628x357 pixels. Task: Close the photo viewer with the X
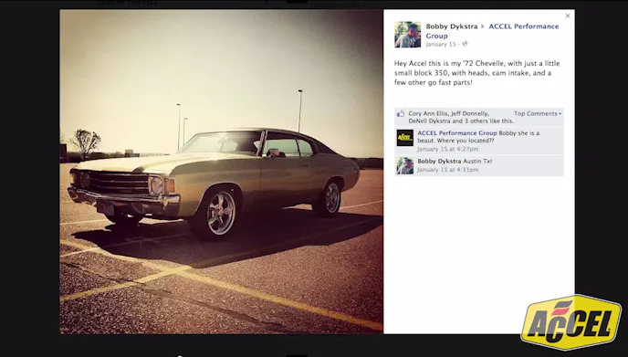pyautogui.click(x=568, y=16)
